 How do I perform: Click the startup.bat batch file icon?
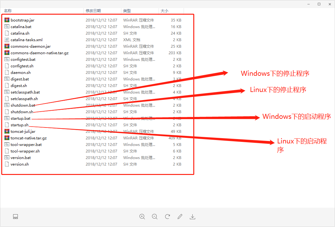(x=7, y=118)
